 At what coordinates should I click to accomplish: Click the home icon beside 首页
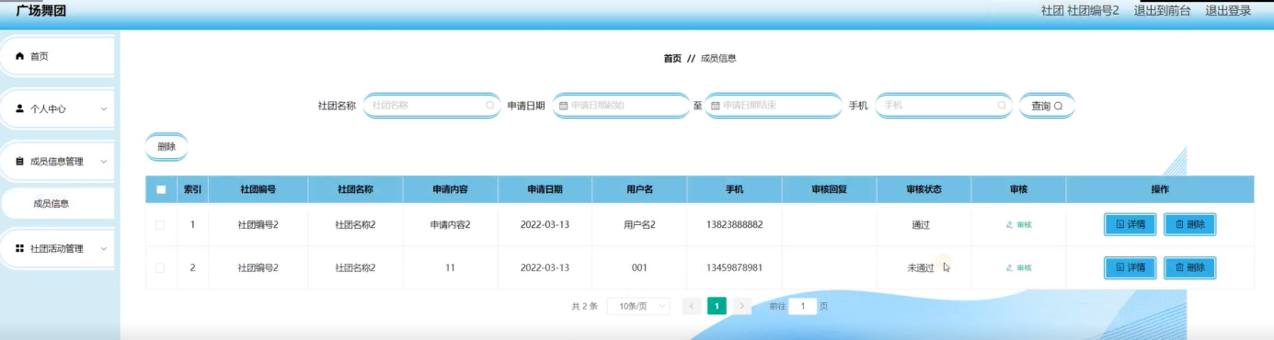(20, 57)
